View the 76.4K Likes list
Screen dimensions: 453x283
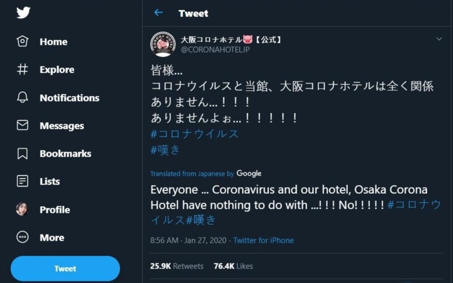233,266
